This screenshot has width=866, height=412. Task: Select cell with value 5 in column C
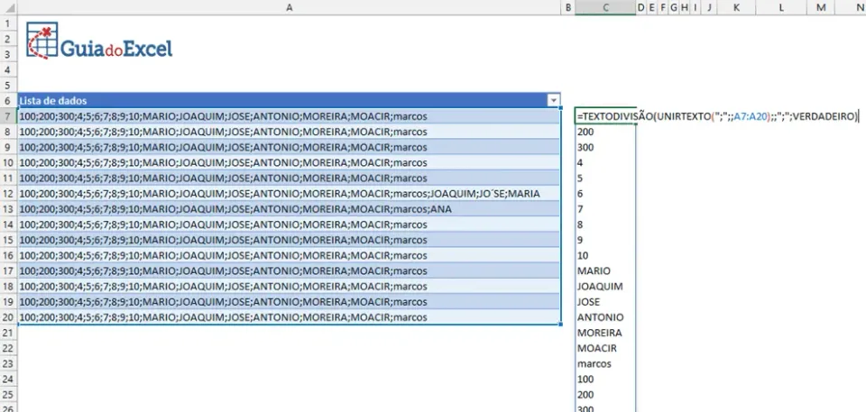tap(605, 179)
